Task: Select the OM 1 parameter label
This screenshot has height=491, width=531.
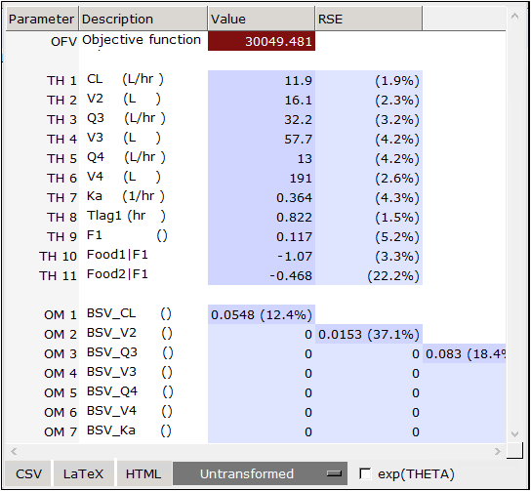Action: click(x=61, y=315)
